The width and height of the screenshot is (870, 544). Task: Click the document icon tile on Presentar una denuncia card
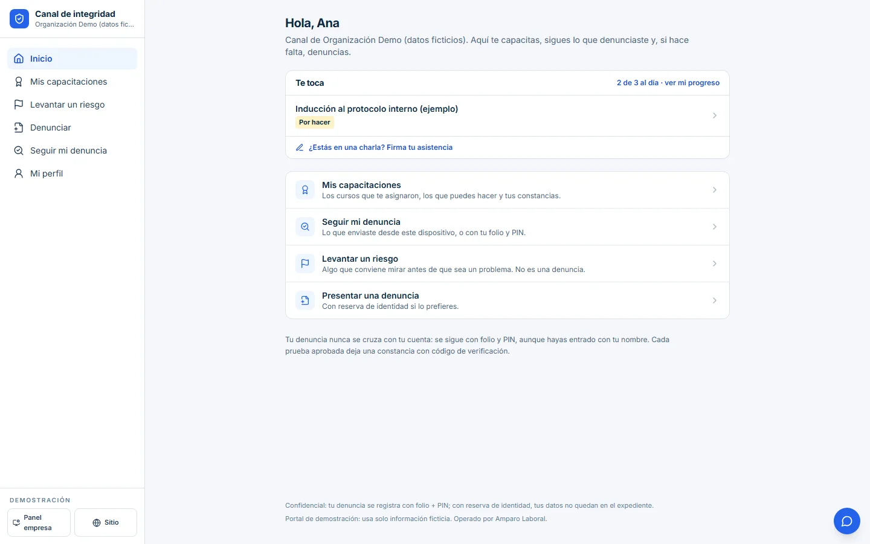pos(305,300)
